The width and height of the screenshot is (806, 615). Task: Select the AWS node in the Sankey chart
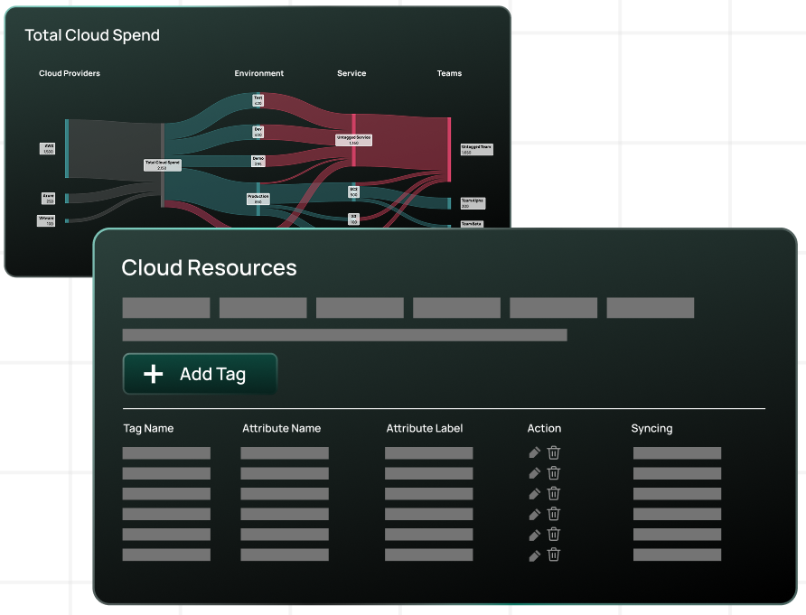pyautogui.click(x=47, y=148)
